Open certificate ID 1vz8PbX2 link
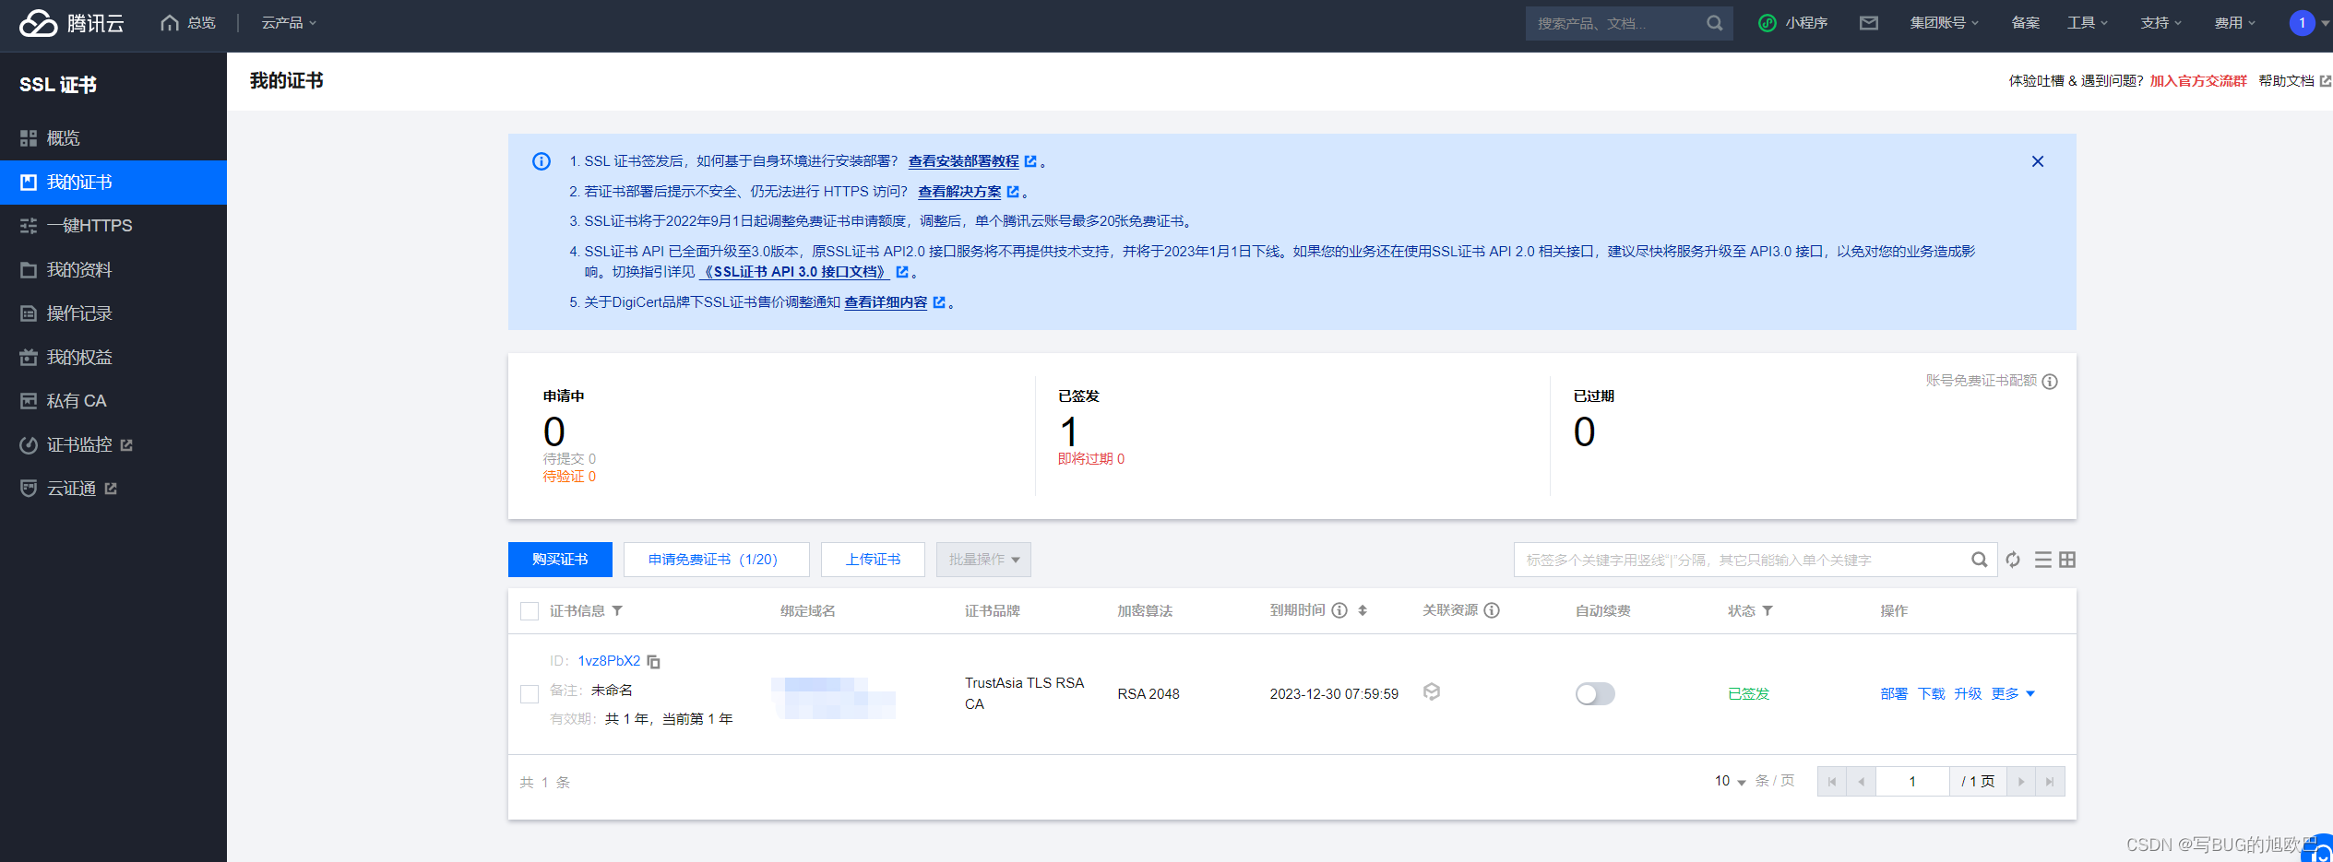This screenshot has width=2333, height=862. (x=609, y=661)
